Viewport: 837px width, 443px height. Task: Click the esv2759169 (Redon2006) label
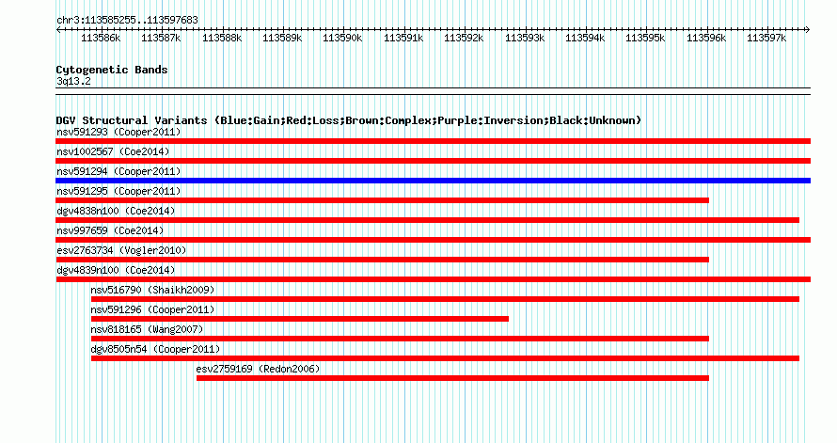[x=258, y=369]
